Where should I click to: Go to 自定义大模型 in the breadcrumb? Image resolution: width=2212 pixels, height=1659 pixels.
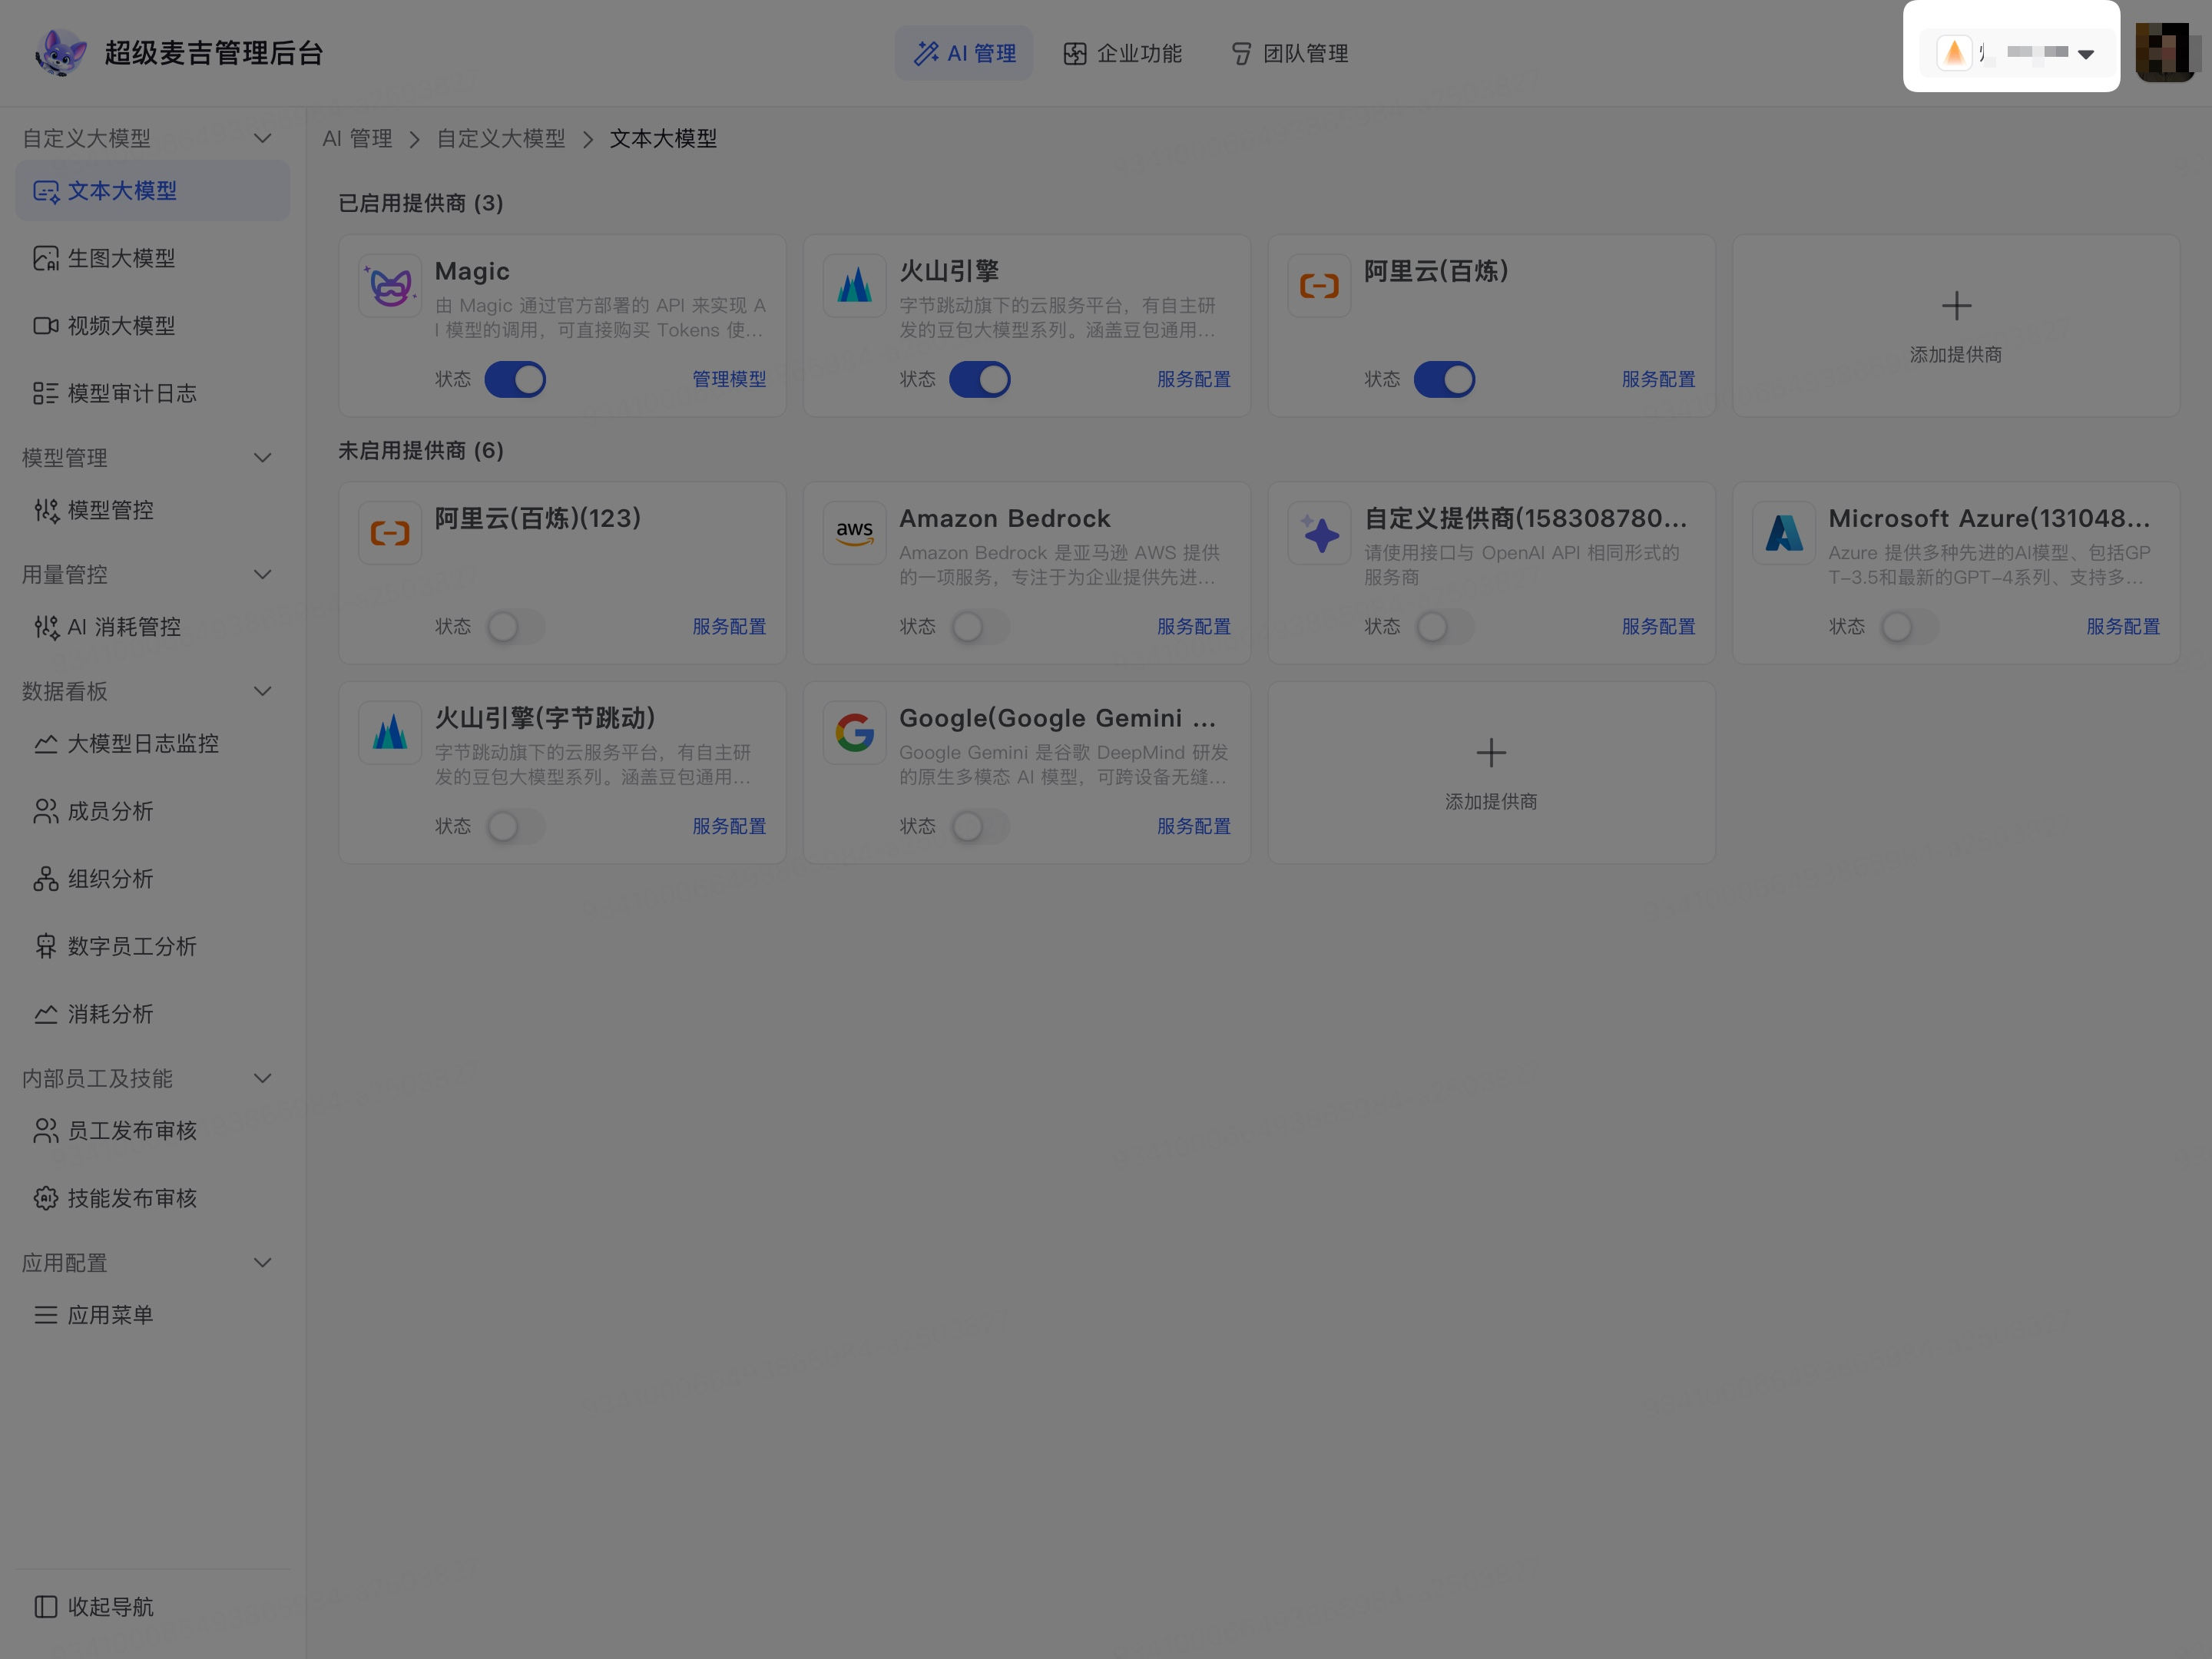[x=501, y=139]
